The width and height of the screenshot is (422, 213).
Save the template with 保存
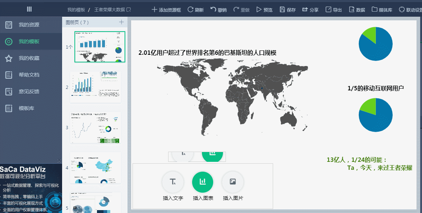coord(287,10)
